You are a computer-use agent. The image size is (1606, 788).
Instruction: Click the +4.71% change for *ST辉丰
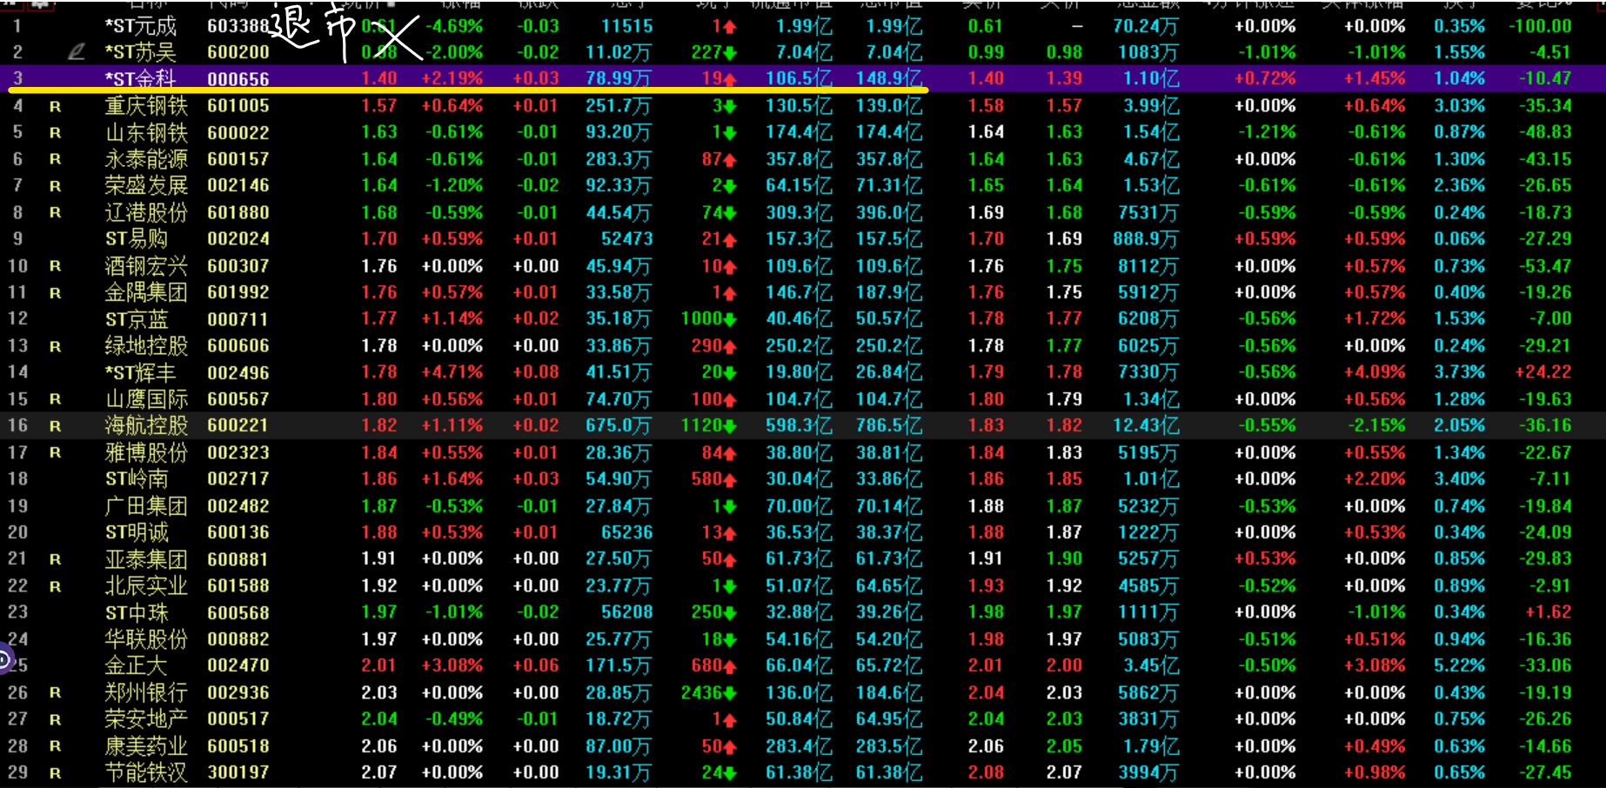[452, 372]
